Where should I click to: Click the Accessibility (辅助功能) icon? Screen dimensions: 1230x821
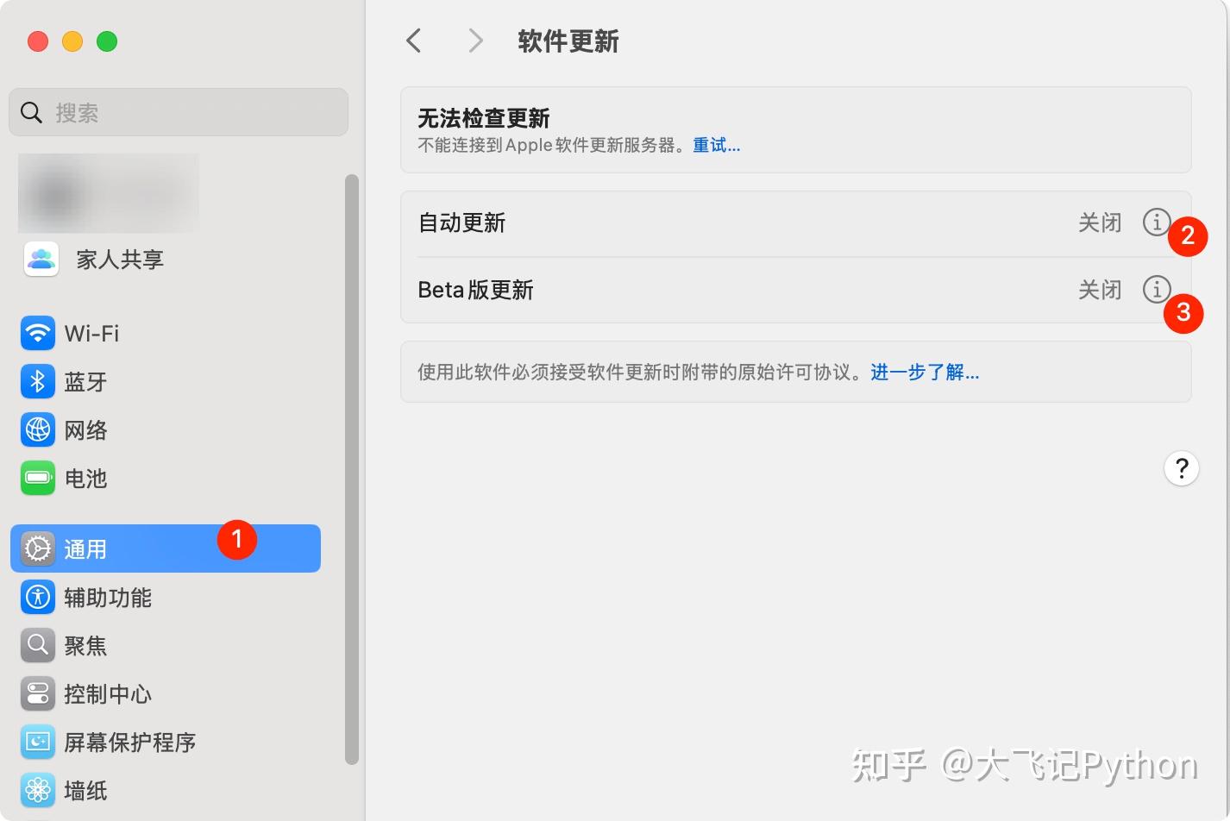point(38,597)
